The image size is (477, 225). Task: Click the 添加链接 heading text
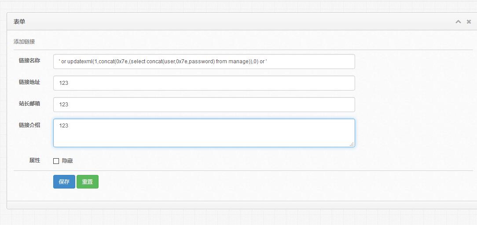[24, 42]
